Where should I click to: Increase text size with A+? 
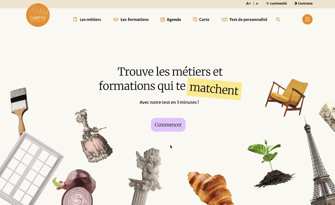tap(248, 3)
